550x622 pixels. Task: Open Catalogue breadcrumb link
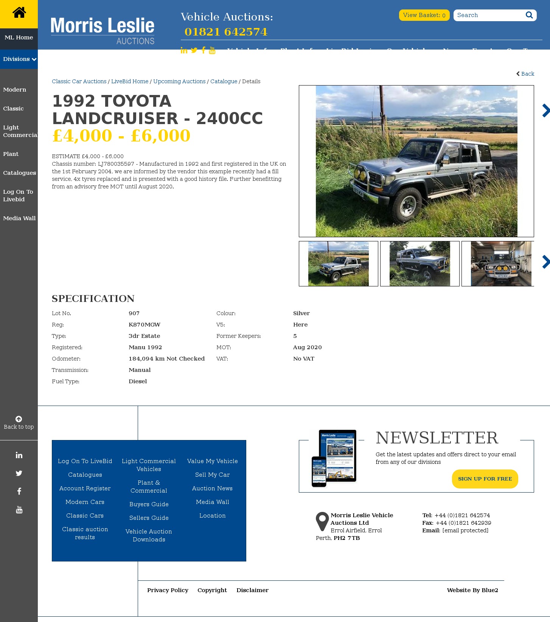[x=224, y=81]
